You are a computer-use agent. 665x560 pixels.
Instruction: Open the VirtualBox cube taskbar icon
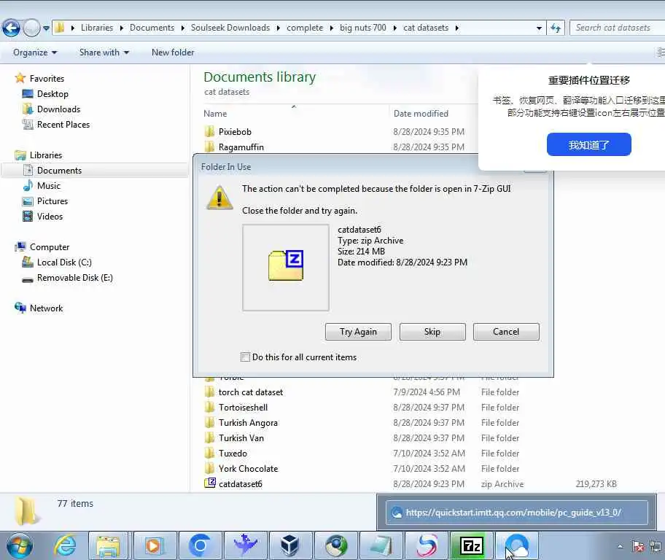click(290, 545)
